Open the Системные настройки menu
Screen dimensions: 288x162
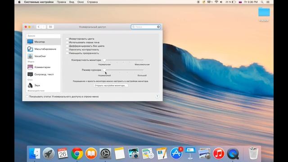(39, 2)
